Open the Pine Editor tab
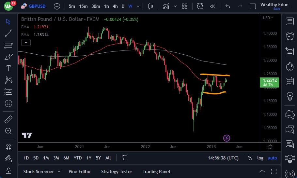Screen dimensions: 297x178 pyautogui.click(x=80, y=171)
